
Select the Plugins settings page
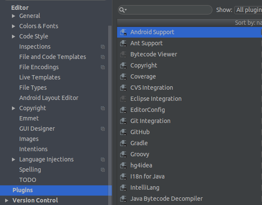(x=56, y=190)
